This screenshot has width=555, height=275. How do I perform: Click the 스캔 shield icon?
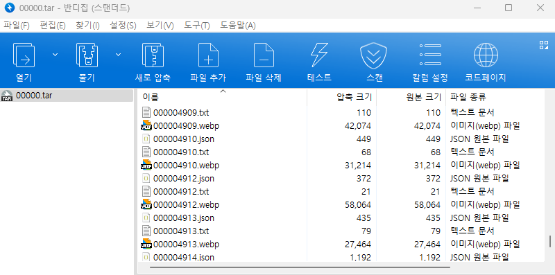[374, 55]
